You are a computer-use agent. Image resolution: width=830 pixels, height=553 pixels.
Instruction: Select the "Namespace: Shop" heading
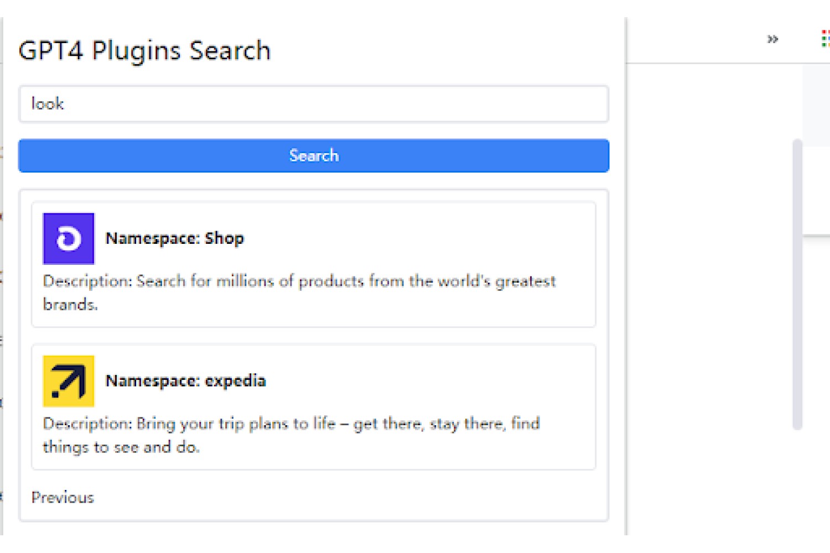pyautogui.click(x=175, y=238)
